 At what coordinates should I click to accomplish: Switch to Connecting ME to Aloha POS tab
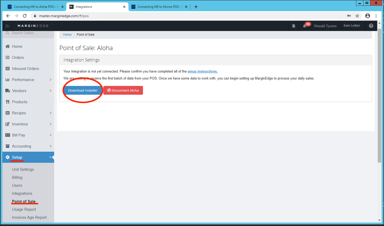[35, 7]
